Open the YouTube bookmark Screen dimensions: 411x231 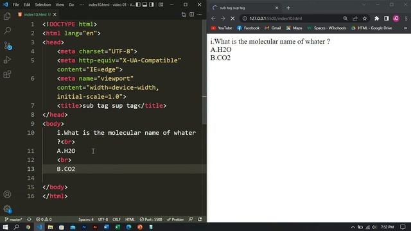pos(222,28)
